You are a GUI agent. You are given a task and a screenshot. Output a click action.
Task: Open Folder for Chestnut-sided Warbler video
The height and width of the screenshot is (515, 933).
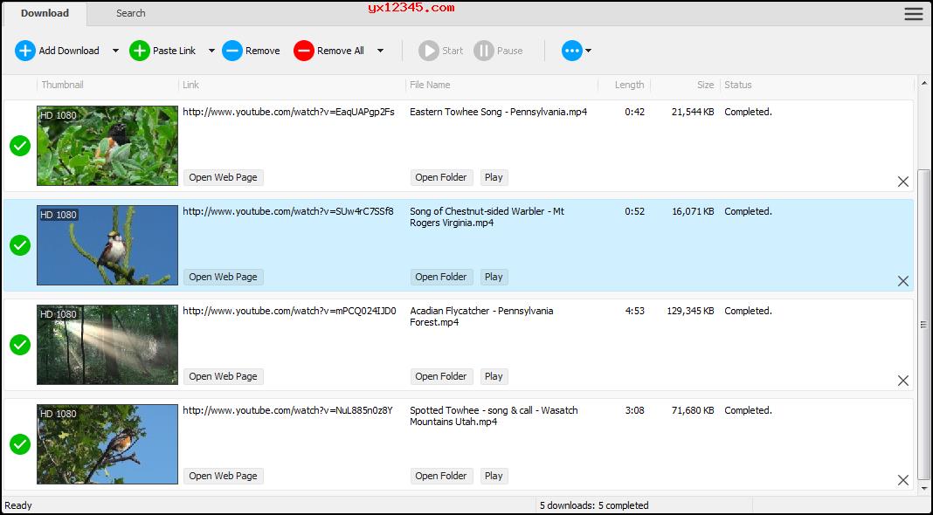pos(441,277)
